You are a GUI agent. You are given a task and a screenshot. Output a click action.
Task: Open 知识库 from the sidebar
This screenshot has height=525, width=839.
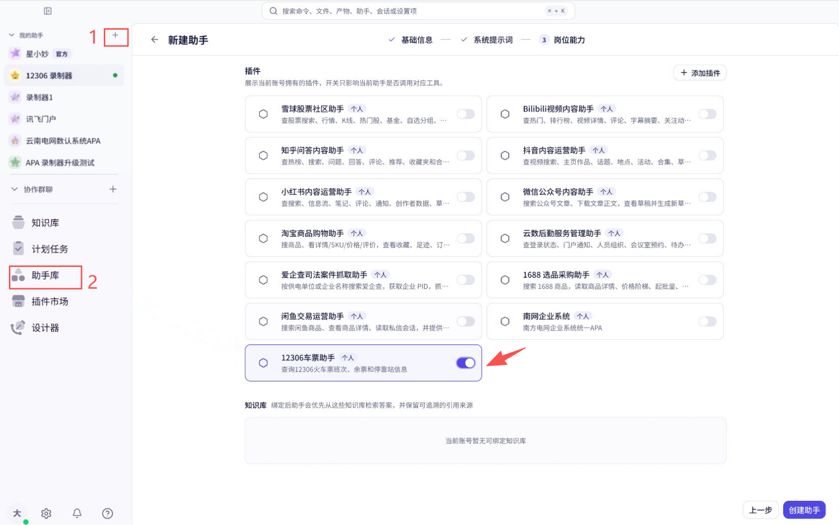45,223
